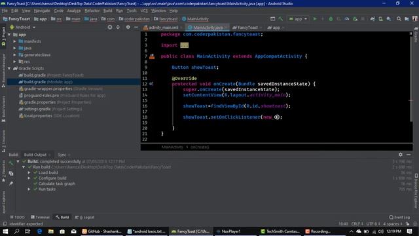
Task: Open the Event Log
Action: coord(399,217)
